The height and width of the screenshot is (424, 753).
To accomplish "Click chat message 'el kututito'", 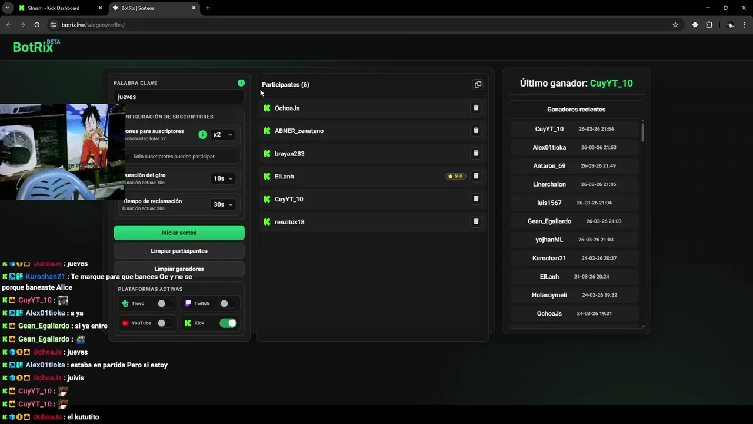I will pos(83,417).
